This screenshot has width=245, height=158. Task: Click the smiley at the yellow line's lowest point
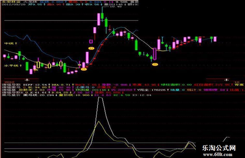coord(84,69)
